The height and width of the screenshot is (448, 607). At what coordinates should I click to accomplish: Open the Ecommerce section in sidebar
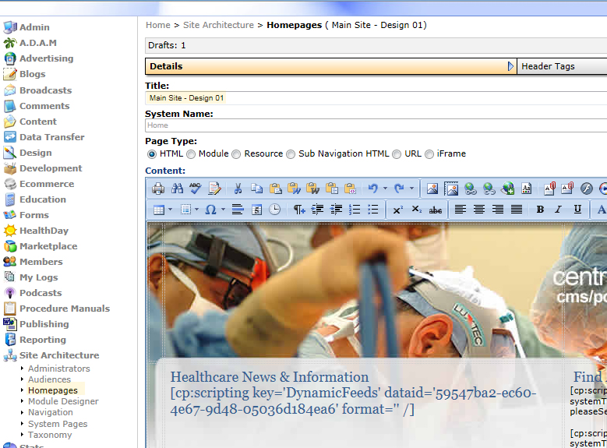46,184
